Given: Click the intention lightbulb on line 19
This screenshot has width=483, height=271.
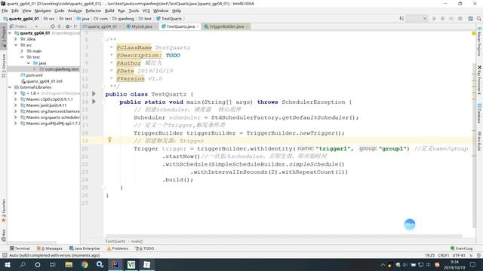Looking at the screenshot, I should [109, 140].
